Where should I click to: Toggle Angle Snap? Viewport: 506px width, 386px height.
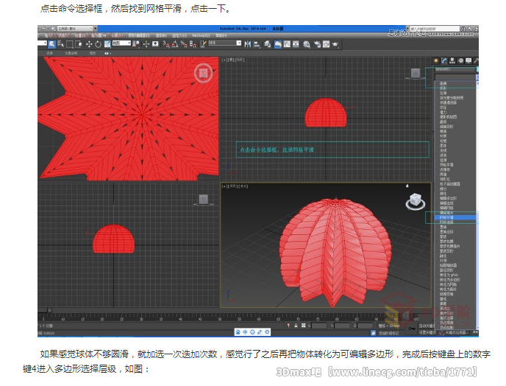pos(175,44)
